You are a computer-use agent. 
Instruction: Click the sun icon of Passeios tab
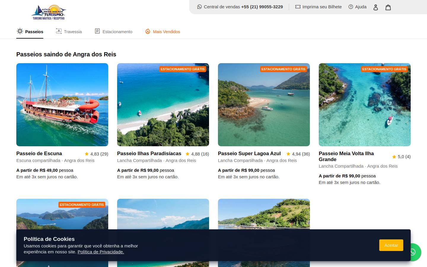pyautogui.click(x=20, y=31)
